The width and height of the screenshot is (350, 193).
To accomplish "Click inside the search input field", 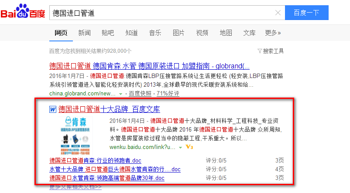I will [x=161, y=13].
